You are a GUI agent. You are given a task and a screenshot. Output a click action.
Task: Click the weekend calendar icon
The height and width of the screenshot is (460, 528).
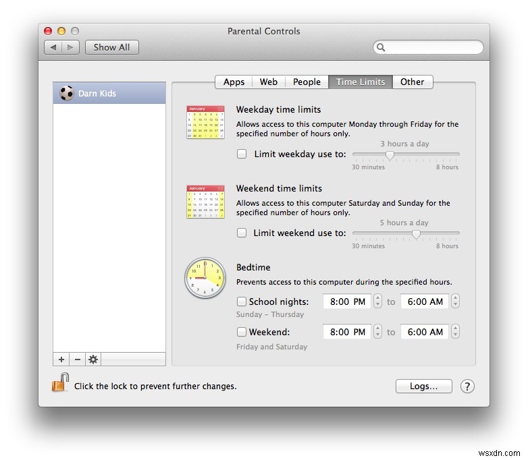(205, 202)
